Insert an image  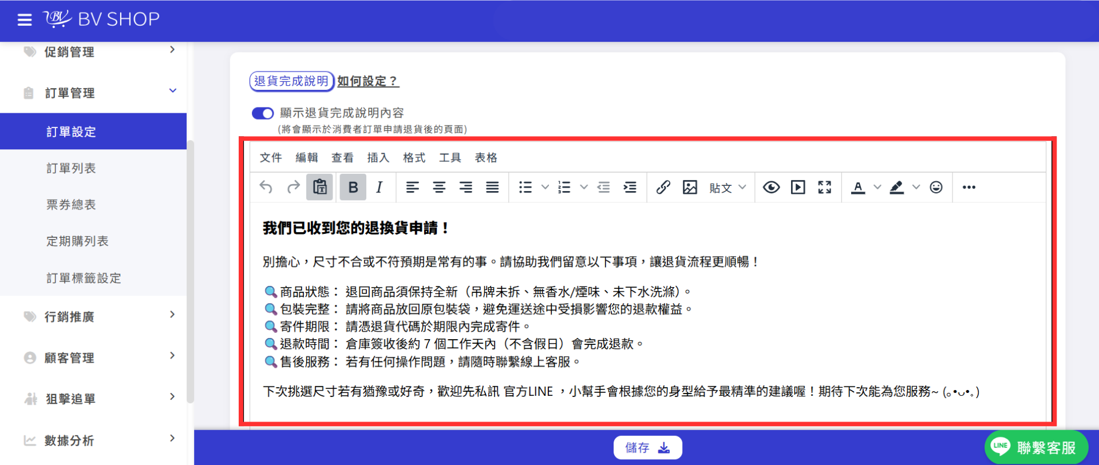[x=690, y=187]
